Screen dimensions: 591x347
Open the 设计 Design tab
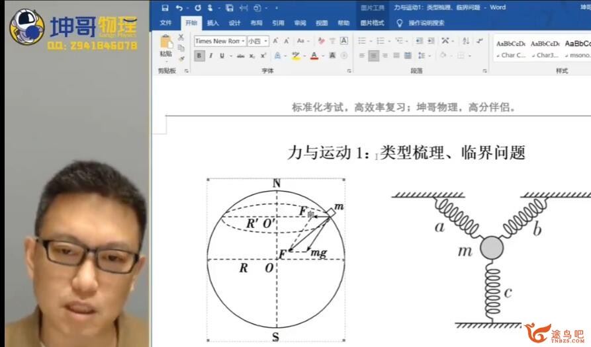(234, 23)
